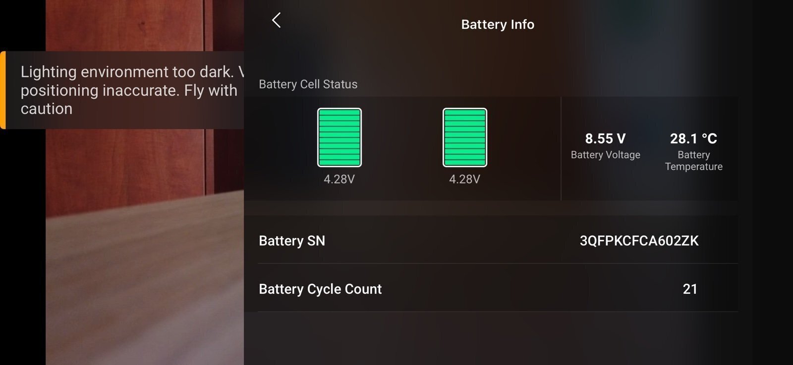793x365 pixels.
Task: Select the second battery cell icon
Action: [465, 137]
